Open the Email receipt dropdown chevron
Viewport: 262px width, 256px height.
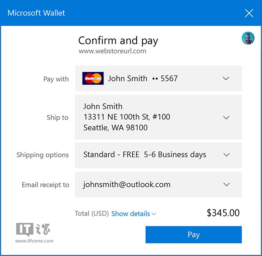pos(226,184)
